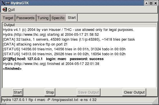Click the Hydra v4.1 copyright line
The height and width of the screenshot is (105, 159).
(68, 30)
